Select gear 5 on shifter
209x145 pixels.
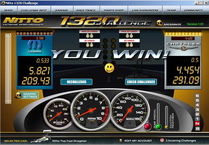(197, 100)
